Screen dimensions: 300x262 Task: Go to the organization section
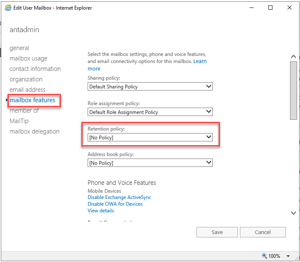[26, 79]
